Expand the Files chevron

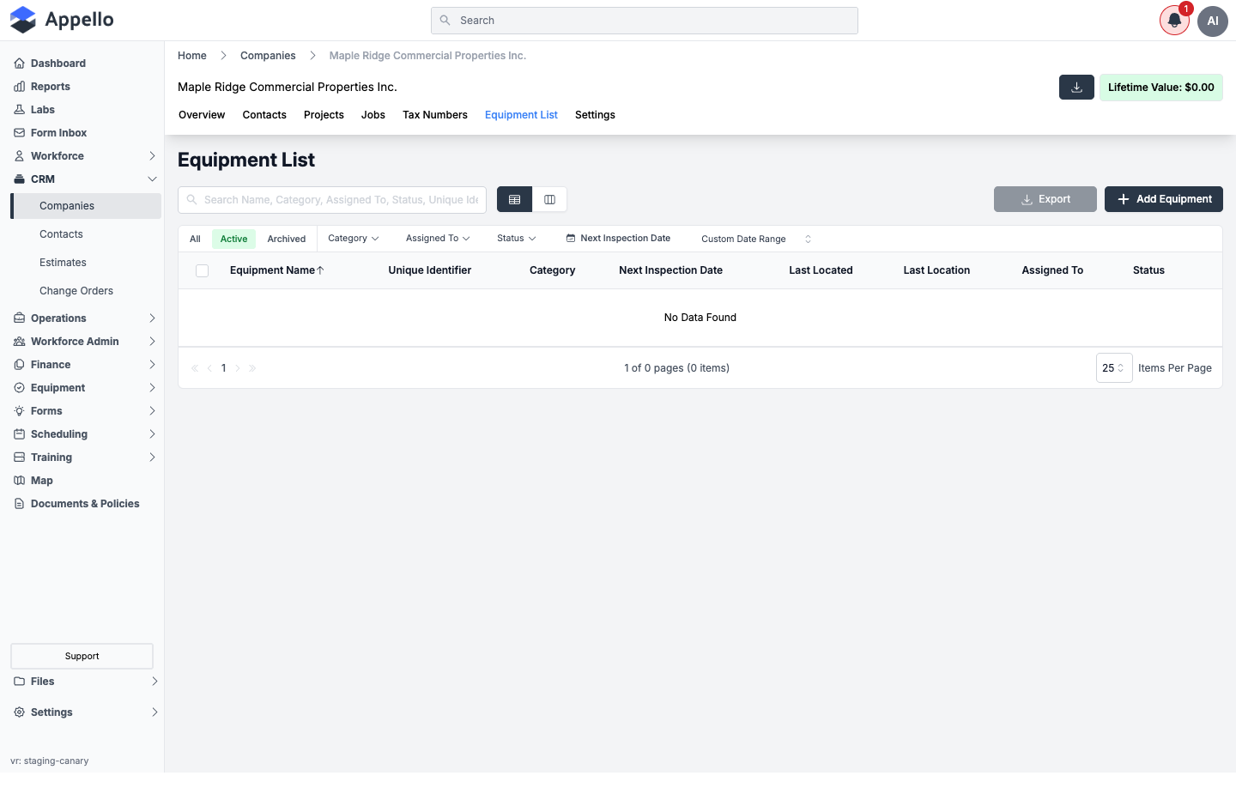pyautogui.click(x=154, y=682)
